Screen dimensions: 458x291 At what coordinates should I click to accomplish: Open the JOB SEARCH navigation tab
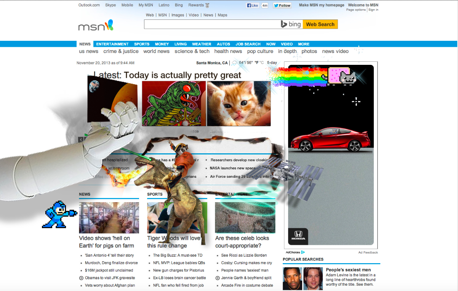click(248, 44)
